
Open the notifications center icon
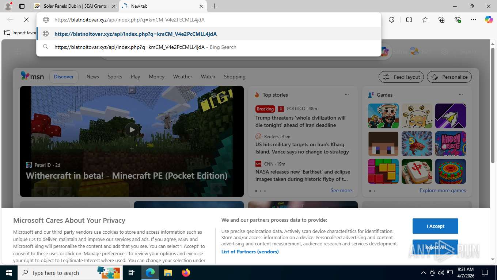tap(485, 273)
